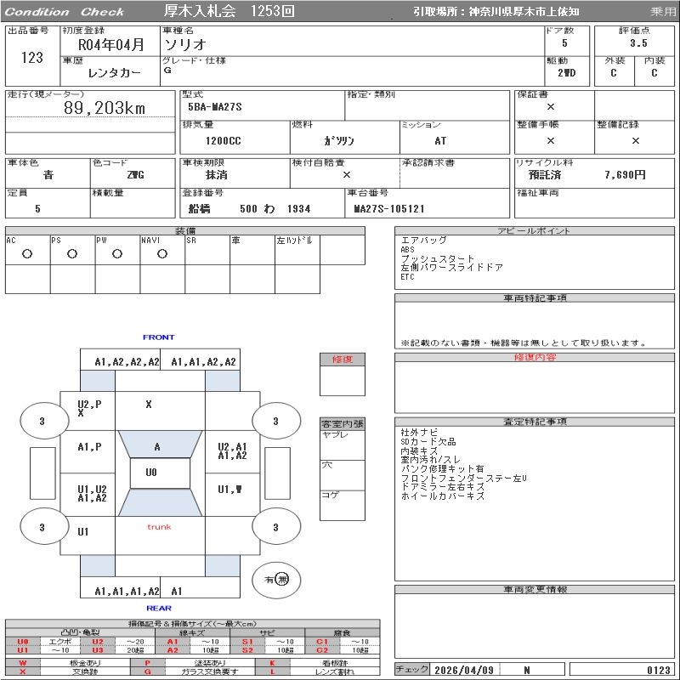Click the hood panel marked X
The width and height of the screenshot is (680, 680).
(149, 405)
